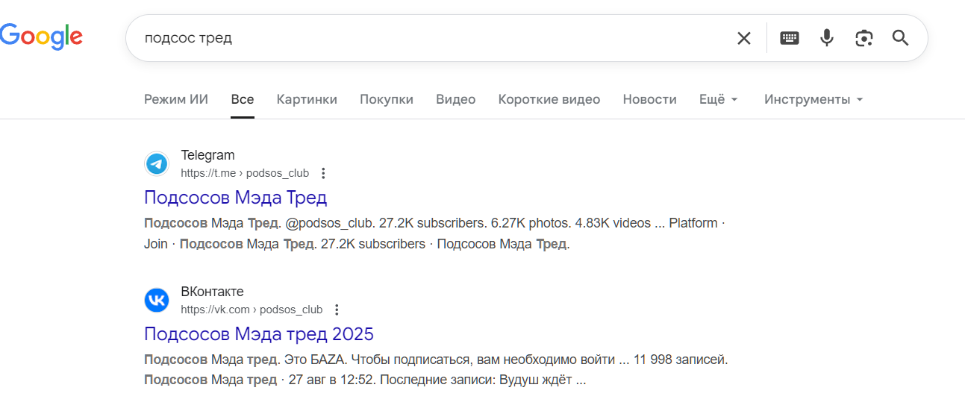Open the Режим ИИ tab
965x414 pixels.
pos(176,99)
